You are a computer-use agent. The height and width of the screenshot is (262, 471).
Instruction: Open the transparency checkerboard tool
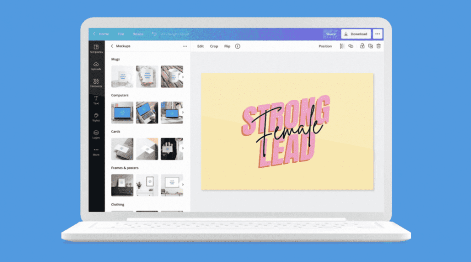click(342, 46)
